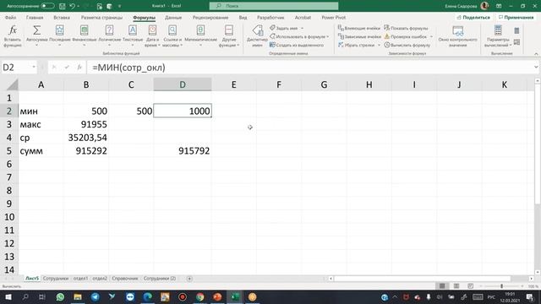This screenshot has width=541, height=304.
Task: Click the Save icon in title bar
Action: [x=62, y=6]
